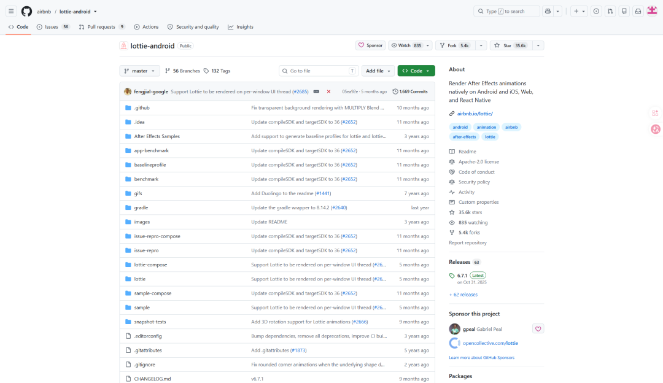Open the Add file dropdown
This screenshot has height=383, width=663.
(378, 71)
